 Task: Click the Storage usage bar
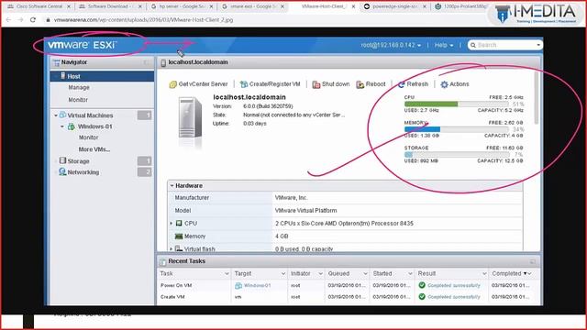pos(457,154)
